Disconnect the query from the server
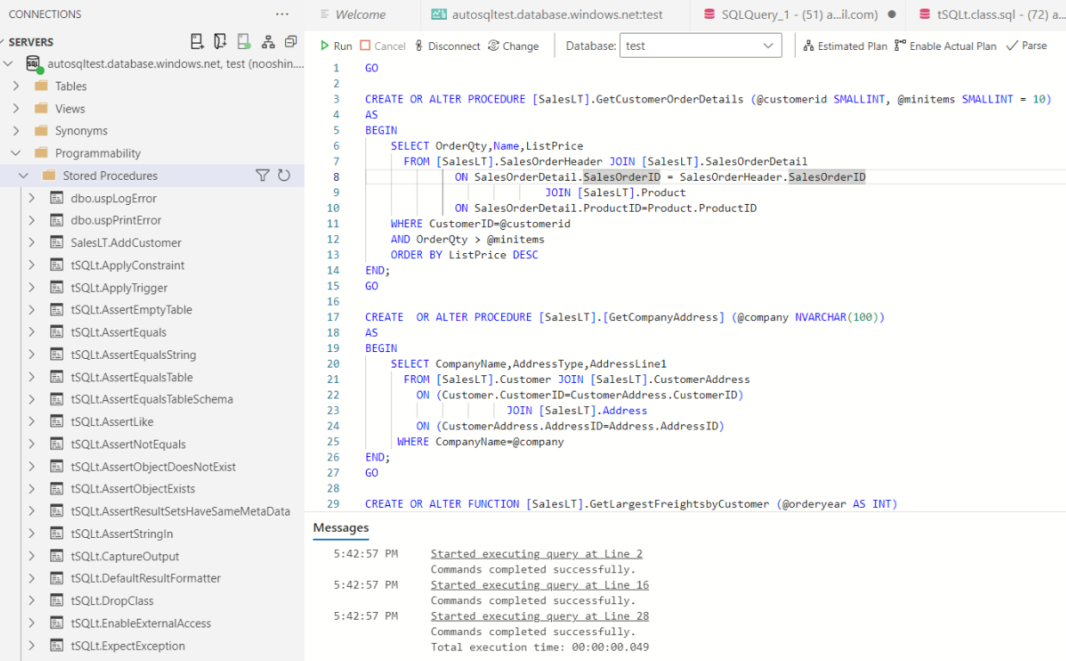Screen dimensions: 1066x661 [446, 46]
